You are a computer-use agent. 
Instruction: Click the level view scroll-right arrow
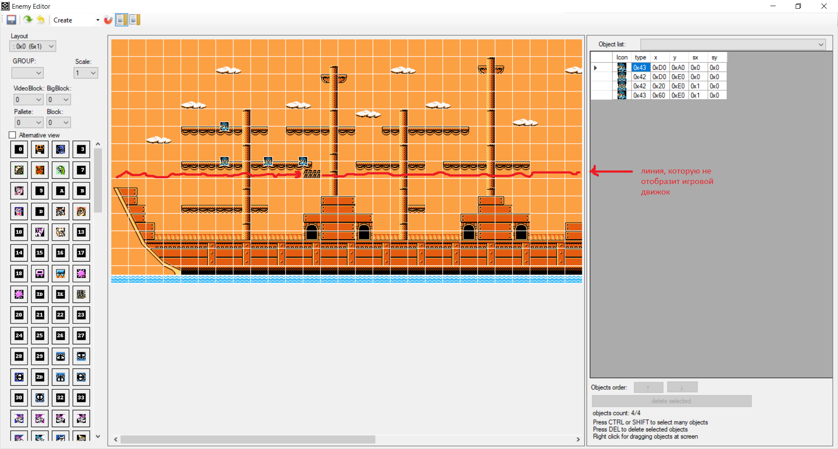(578, 439)
